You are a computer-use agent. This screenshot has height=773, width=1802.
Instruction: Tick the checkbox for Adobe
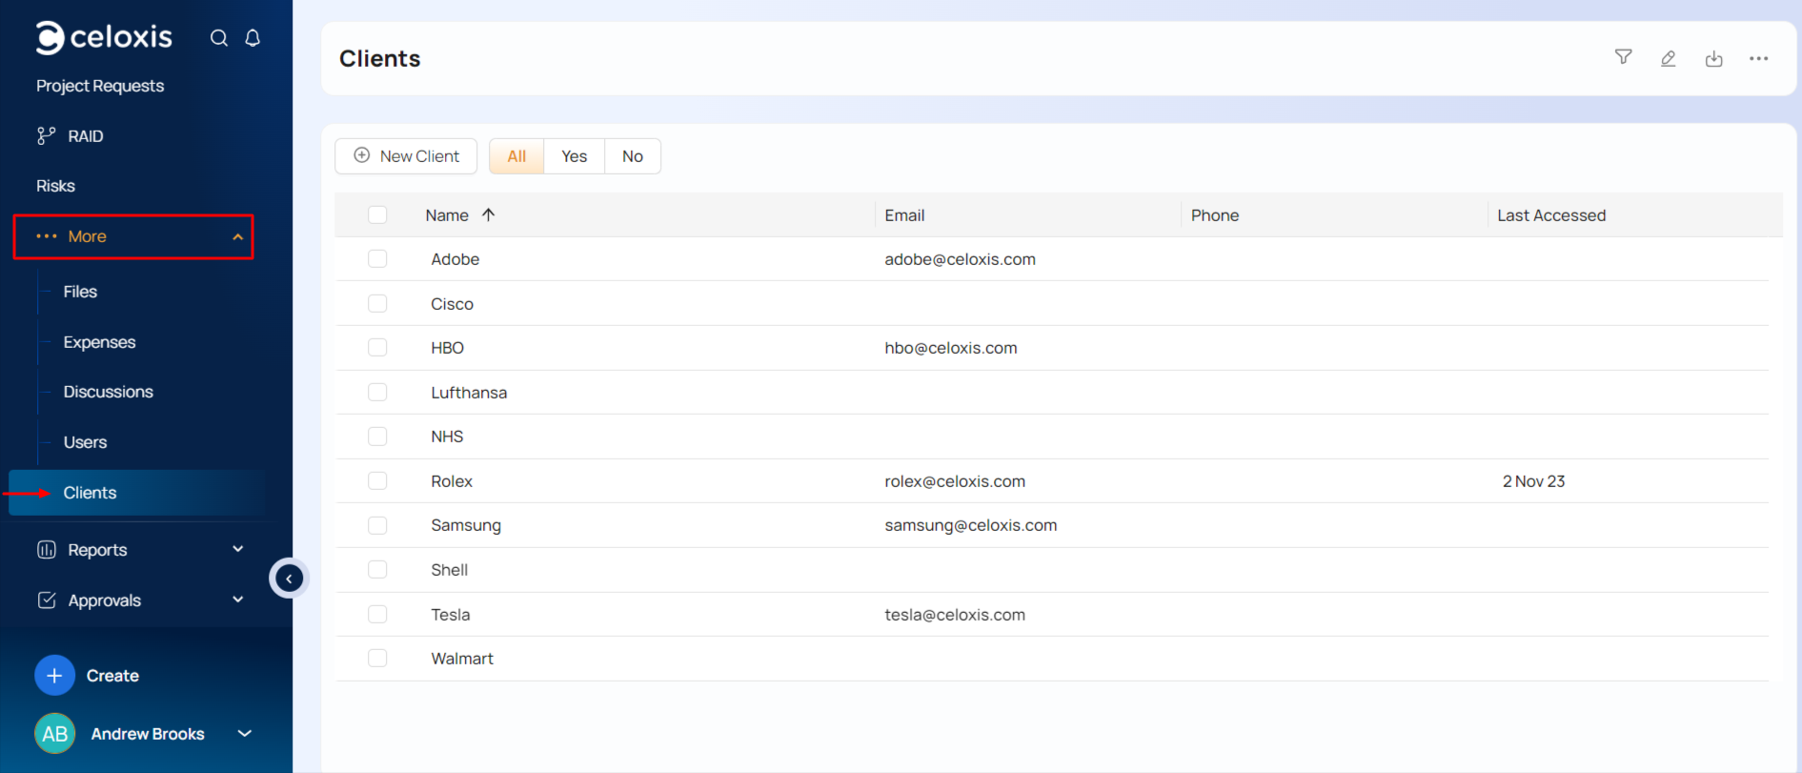[x=377, y=259]
